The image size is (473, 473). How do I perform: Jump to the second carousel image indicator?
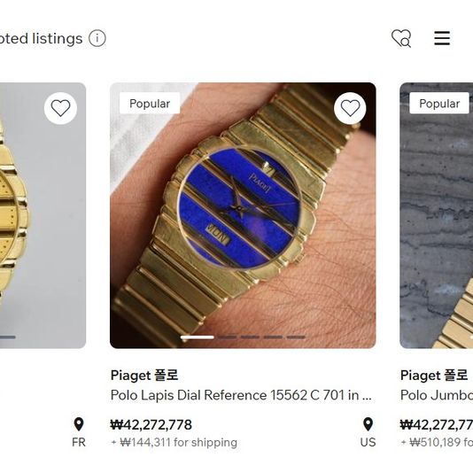[228, 337]
